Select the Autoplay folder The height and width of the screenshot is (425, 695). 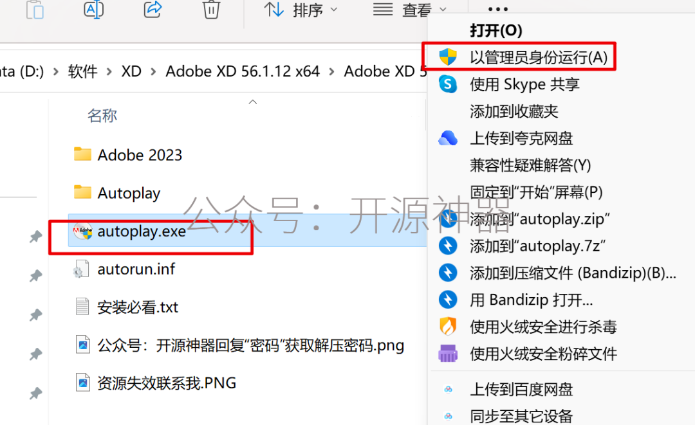pos(129,193)
